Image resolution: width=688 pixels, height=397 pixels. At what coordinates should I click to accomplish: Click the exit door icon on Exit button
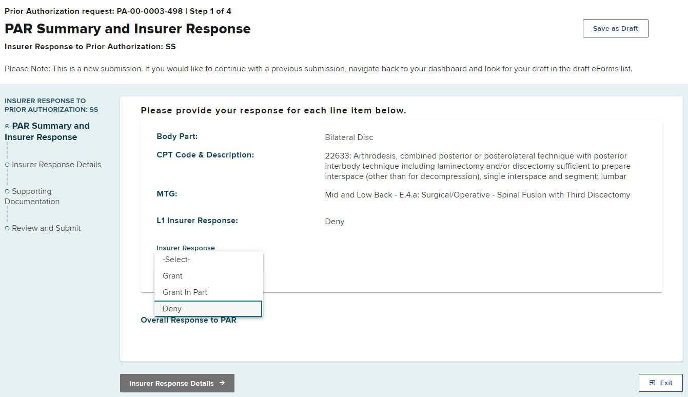click(652, 383)
